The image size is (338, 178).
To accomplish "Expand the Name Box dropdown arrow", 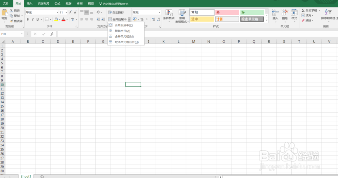I will coord(22,34).
